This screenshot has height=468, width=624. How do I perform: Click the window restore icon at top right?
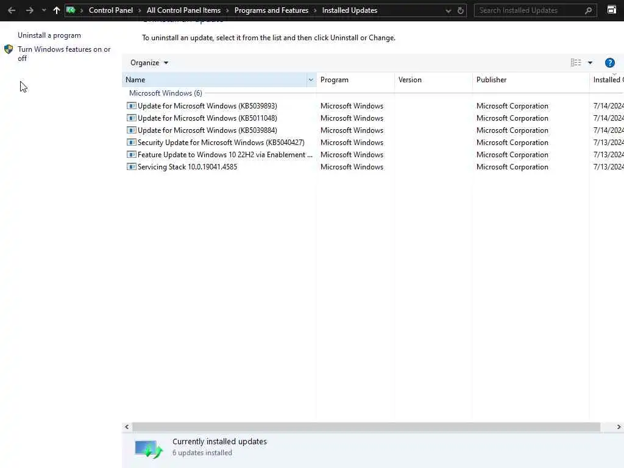click(x=612, y=10)
